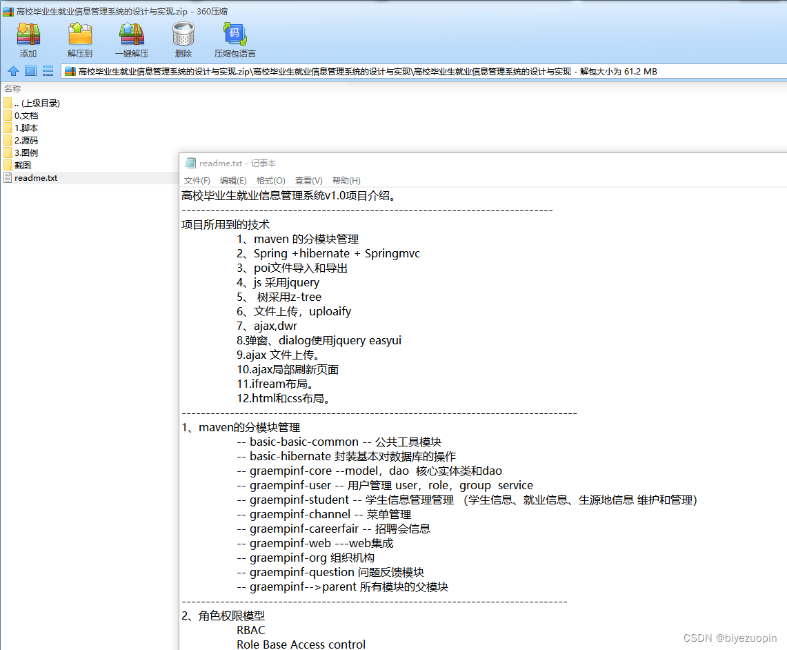Viewport: 787px width, 650px height.
Task: Select the 3.图例 folder name
Action: pyautogui.click(x=26, y=152)
